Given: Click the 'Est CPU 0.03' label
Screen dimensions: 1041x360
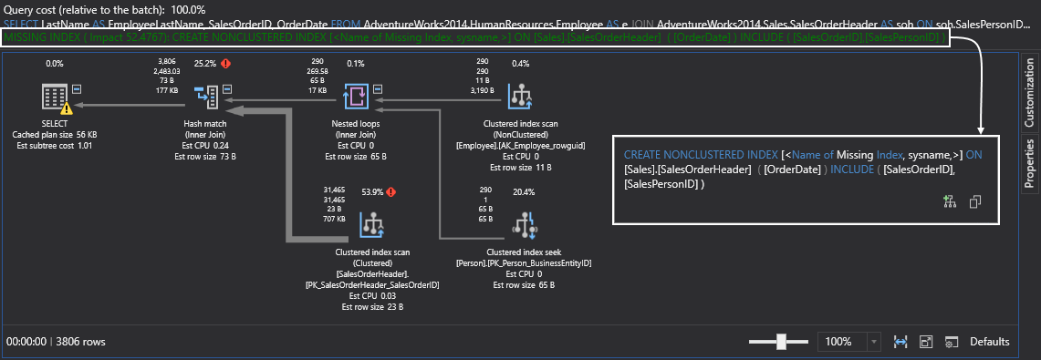Looking at the screenshot, I should [x=372, y=295].
